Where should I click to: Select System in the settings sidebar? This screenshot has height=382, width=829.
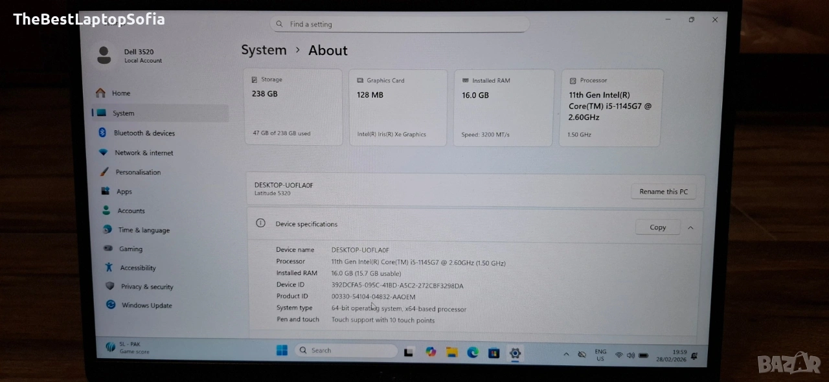point(160,113)
